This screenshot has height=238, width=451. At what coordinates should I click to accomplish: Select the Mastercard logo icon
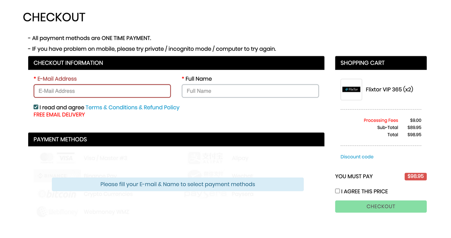click(x=47, y=158)
